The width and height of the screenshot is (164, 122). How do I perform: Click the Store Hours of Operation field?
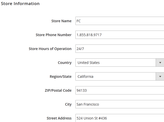(x=120, y=49)
